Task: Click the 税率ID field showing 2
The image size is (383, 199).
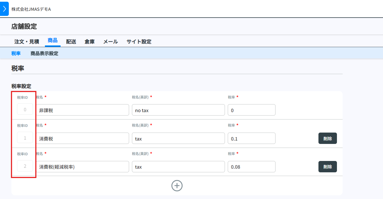Action: click(x=25, y=166)
